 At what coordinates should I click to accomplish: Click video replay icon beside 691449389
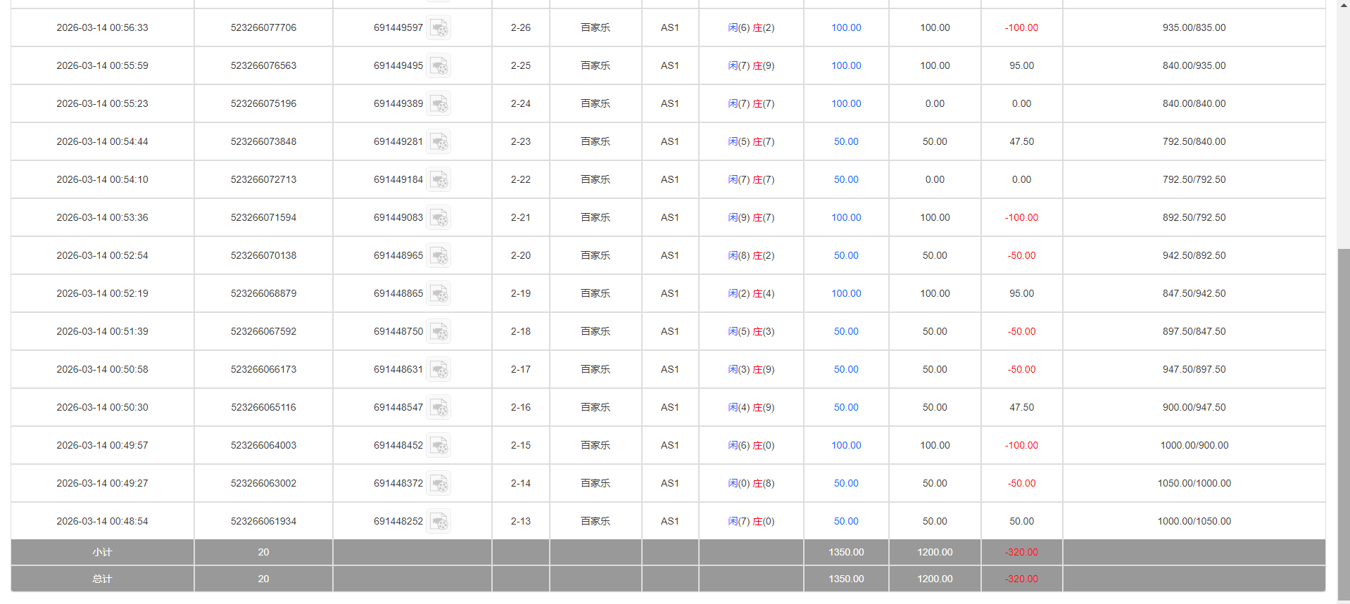(x=439, y=104)
